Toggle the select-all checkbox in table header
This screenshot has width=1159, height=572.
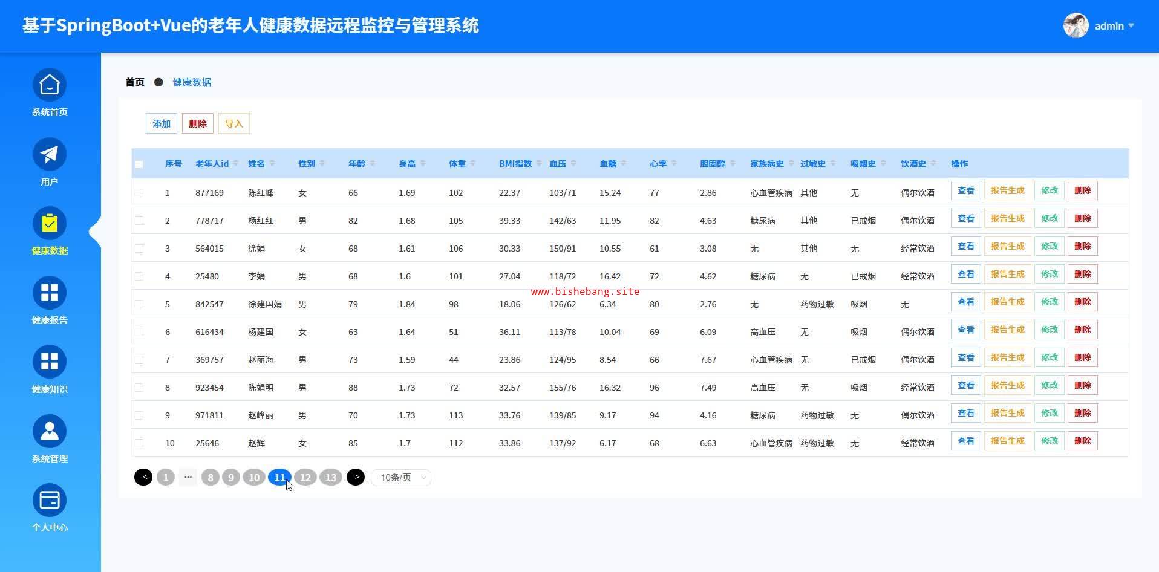coord(139,164)
